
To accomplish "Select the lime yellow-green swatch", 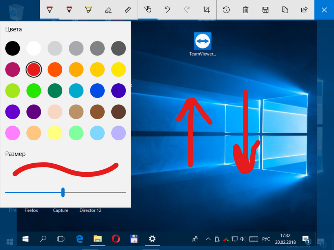I will coord(13,91).
